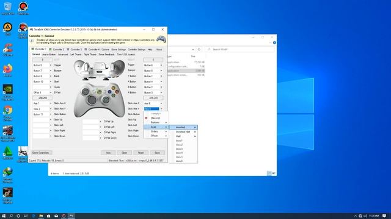This screenshot has height=219, width=391.
Task: Open the address bar dropdown in Explorer
Action: click(x=193, y=49)
